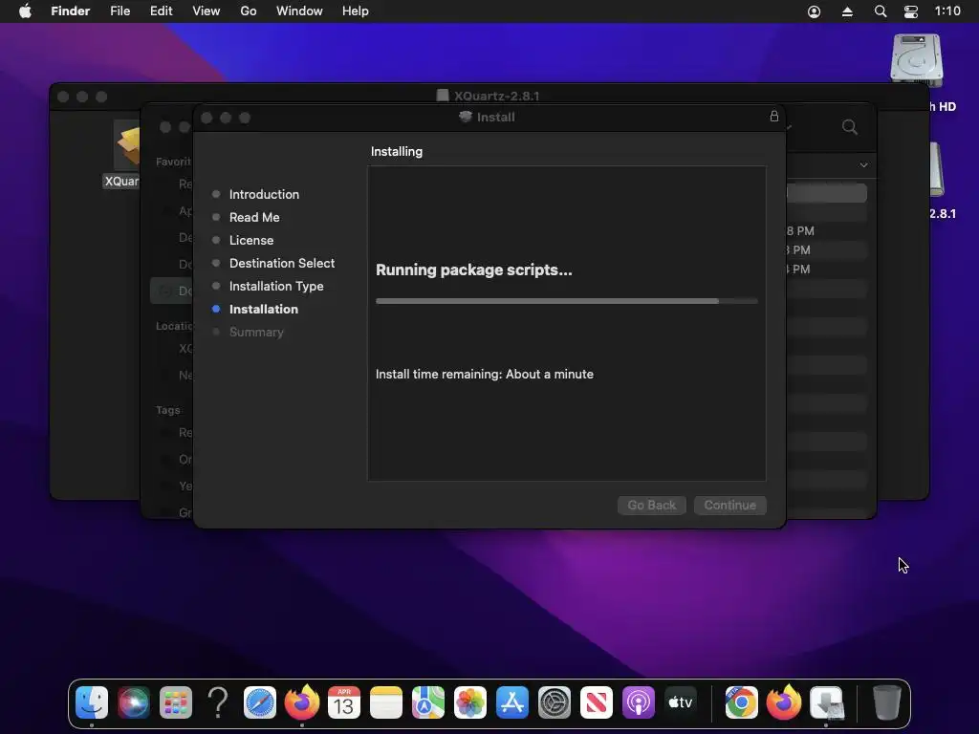Screen dimensions: 979x734
Task: Open Podcasts from the Dock
Action: click(638, 702)
